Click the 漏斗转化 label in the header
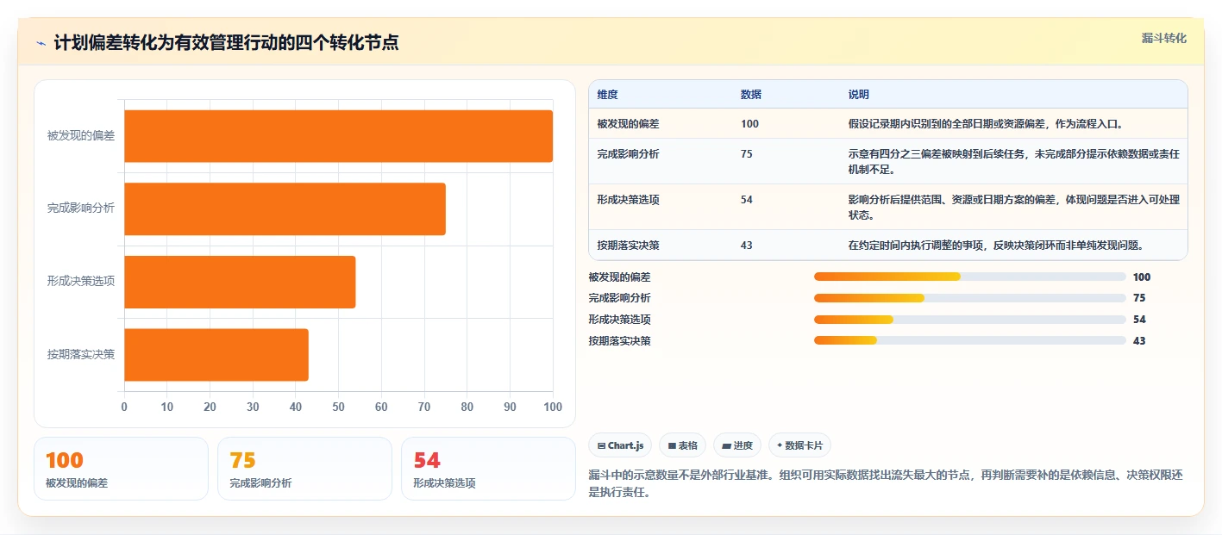The image size is (1222, 535). [x=1164, y=38]
